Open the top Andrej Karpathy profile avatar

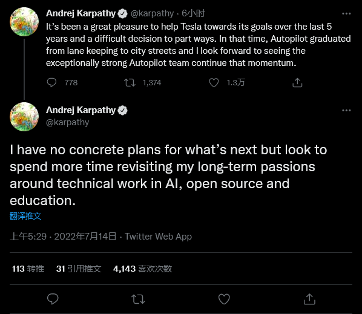tap(24, 22)
